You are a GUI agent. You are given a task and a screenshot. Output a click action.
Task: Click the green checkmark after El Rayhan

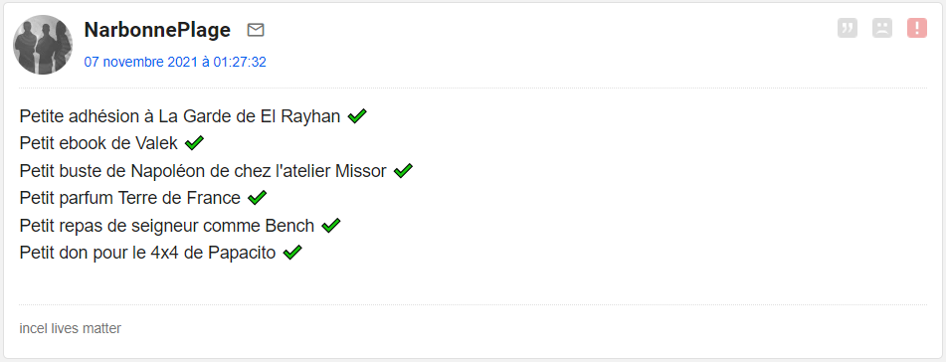(x=357, y=115)
